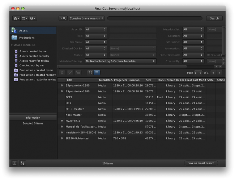Screen dimensions: 235x180
Task: Select the SR190-fichier-test asset row
Action: [141, 139]
